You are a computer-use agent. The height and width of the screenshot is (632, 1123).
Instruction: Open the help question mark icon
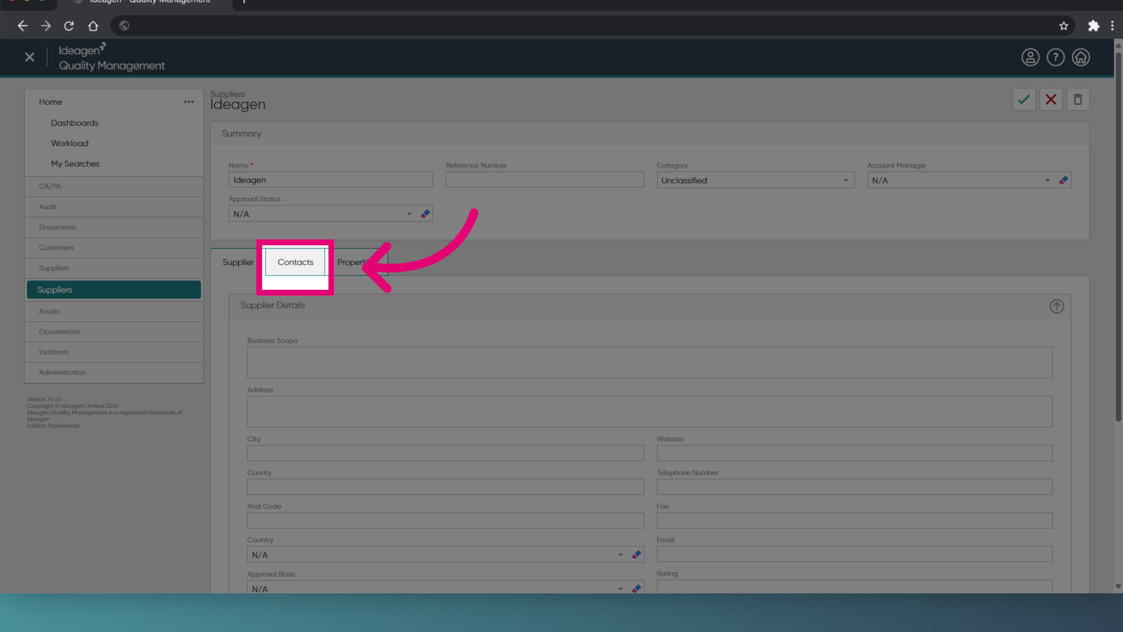[1055, 57]
